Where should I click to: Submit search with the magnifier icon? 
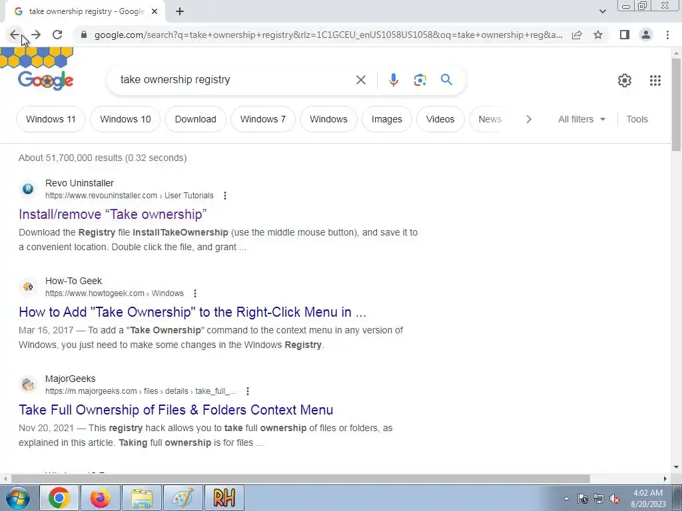[446, 80]
